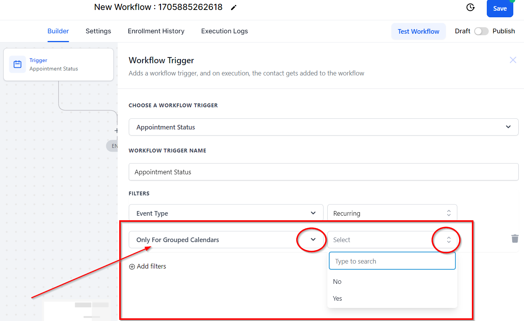The width and height of the screenshot is (524, 321).
Task: Click the Type to search field
Action: [392, 261]
